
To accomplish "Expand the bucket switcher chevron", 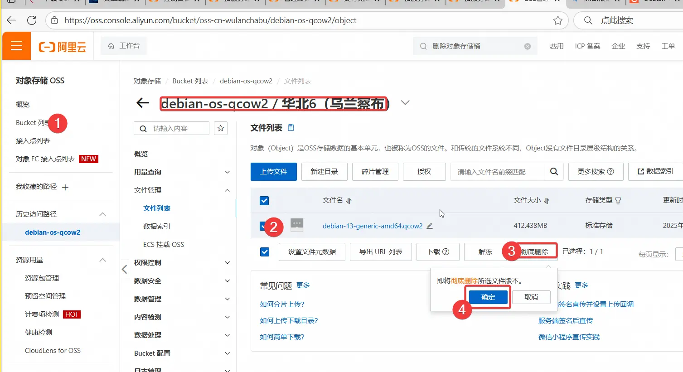I will (x=405, y=103).
